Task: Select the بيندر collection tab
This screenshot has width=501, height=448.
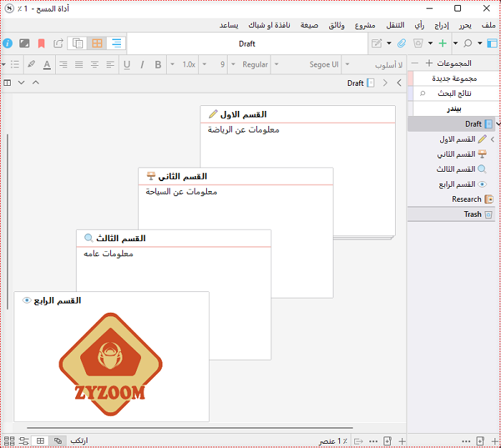Action: coord(454,109)
